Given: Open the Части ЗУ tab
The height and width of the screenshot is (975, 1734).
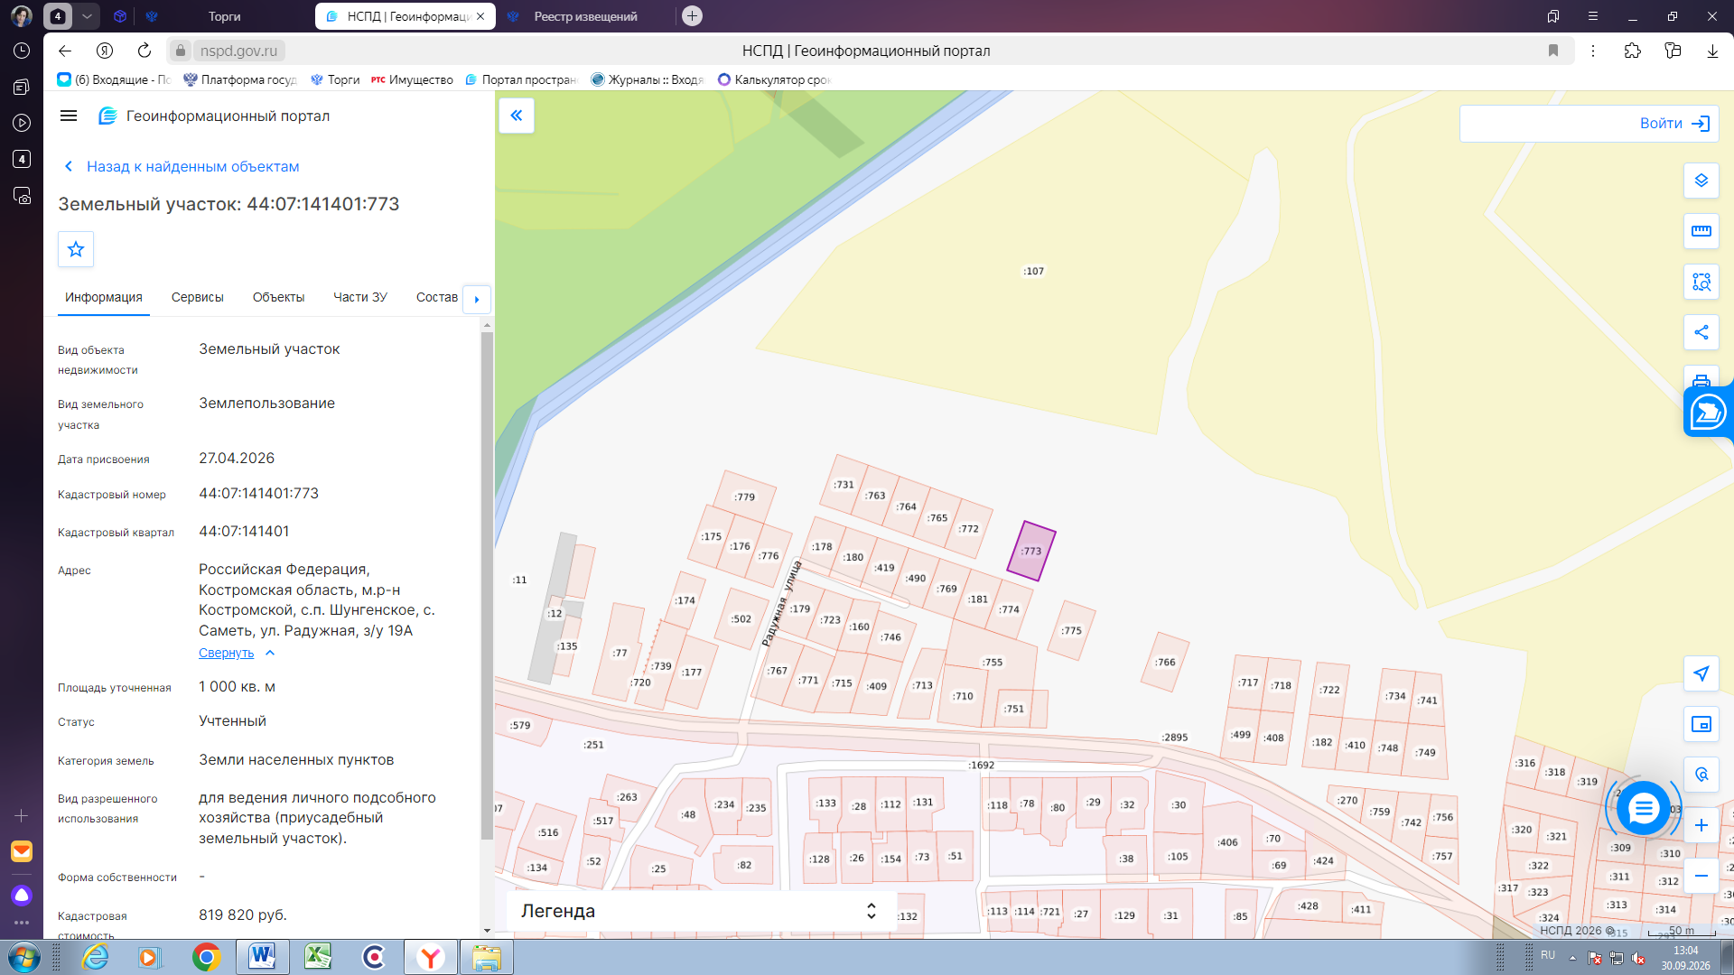Looking at the screenshot, I should pos(359,297).
